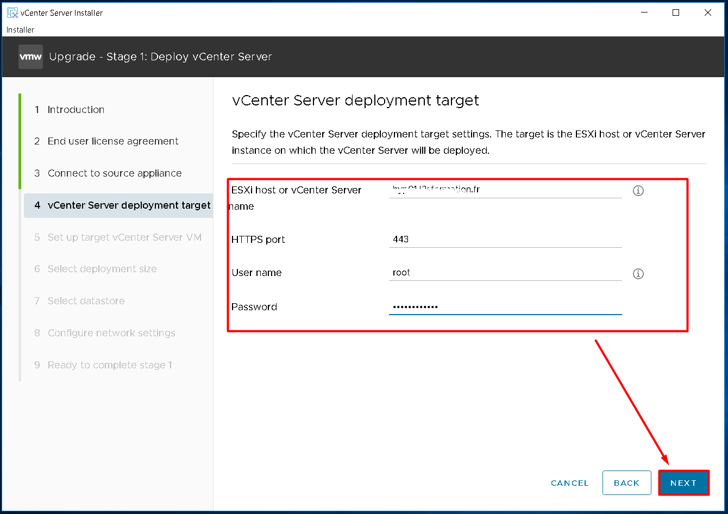Click the BACK button
This screenshot has width=728, height=514.
[x=626, y=483]
